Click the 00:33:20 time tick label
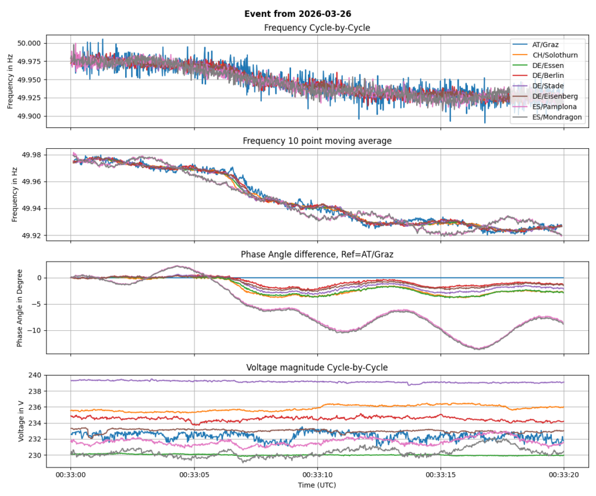 coord(563,474)
